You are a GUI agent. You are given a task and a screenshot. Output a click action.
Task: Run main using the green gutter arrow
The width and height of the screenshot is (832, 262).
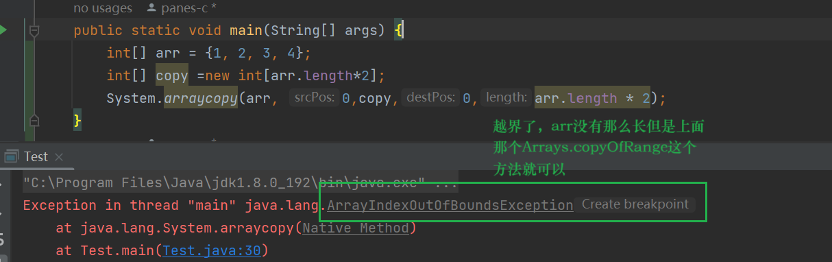(x=3, y=30)
